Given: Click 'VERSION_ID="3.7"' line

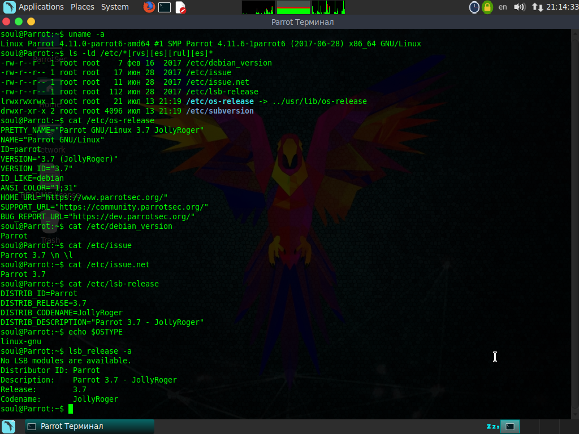Looking at the screenshot, I should (37, 168).
